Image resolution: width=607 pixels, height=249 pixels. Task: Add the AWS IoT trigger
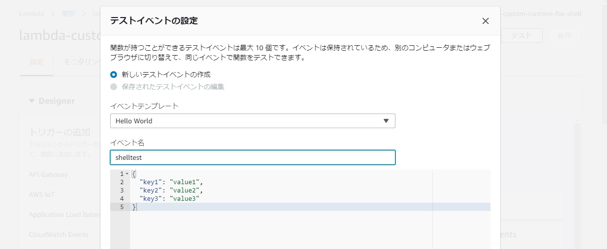click(x=42, y=194)
